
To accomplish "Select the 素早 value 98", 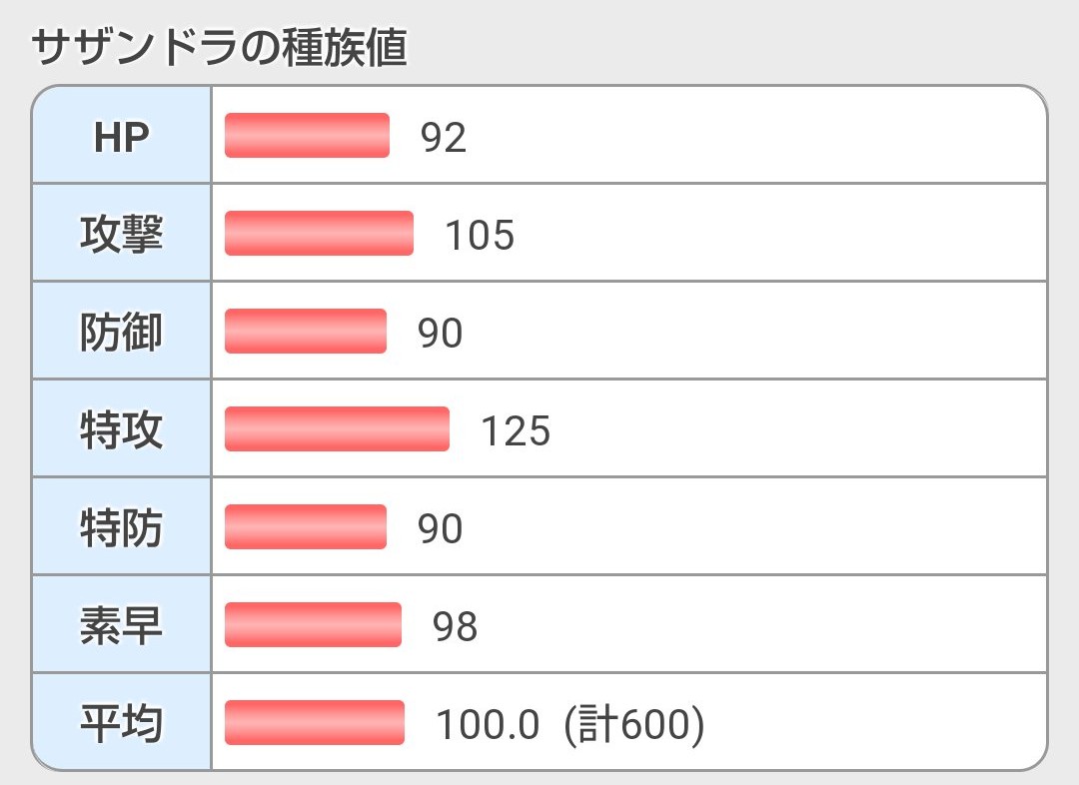I will 456,627.
